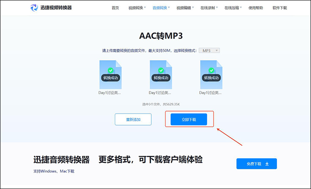This screenshot has width=311, height=189.
Task: Click the 重新添加 button
Action: (133, 119)
